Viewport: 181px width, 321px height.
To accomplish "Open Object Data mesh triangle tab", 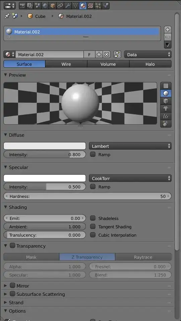I will click(75, 6).
